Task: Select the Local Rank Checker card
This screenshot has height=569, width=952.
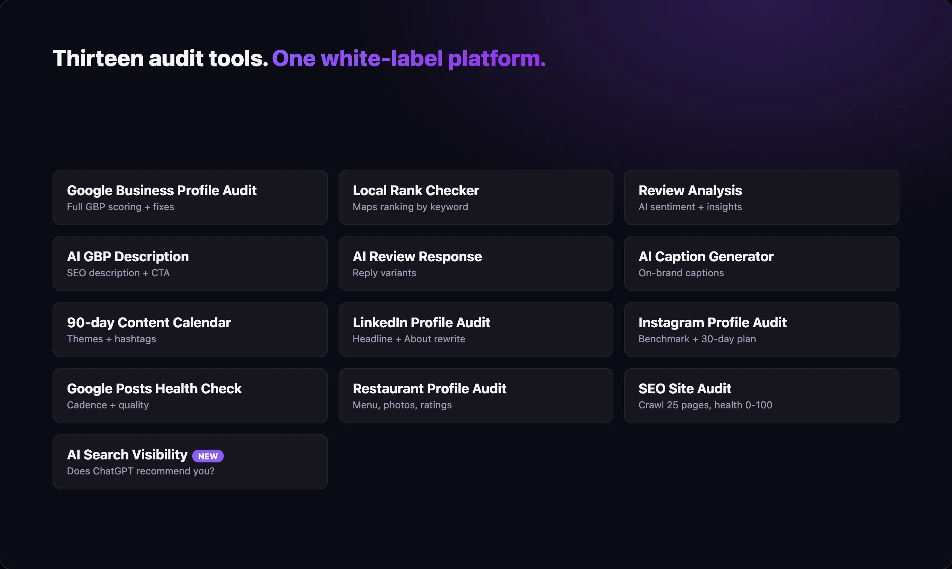Action: [476, 197]
